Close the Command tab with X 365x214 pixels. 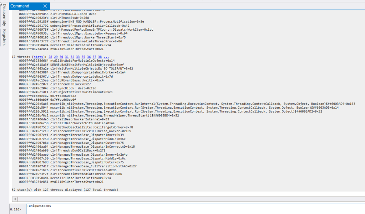click(45, 6)
